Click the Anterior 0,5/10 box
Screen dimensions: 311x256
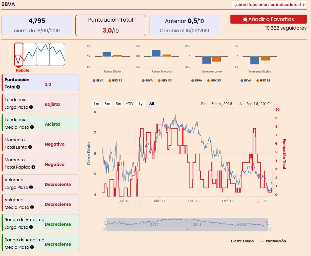pos(184,25)
